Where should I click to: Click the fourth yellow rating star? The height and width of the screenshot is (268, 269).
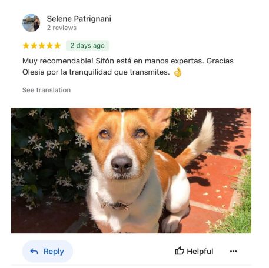point(49,46)
